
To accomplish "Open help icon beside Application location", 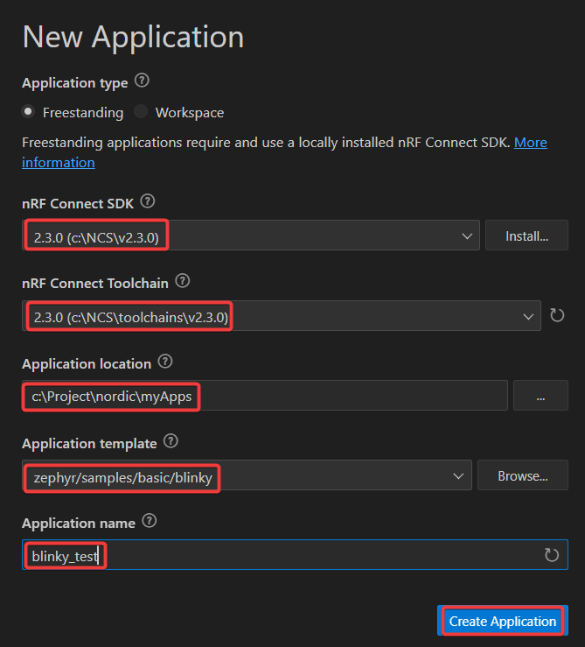I will (x=165, y=362).
